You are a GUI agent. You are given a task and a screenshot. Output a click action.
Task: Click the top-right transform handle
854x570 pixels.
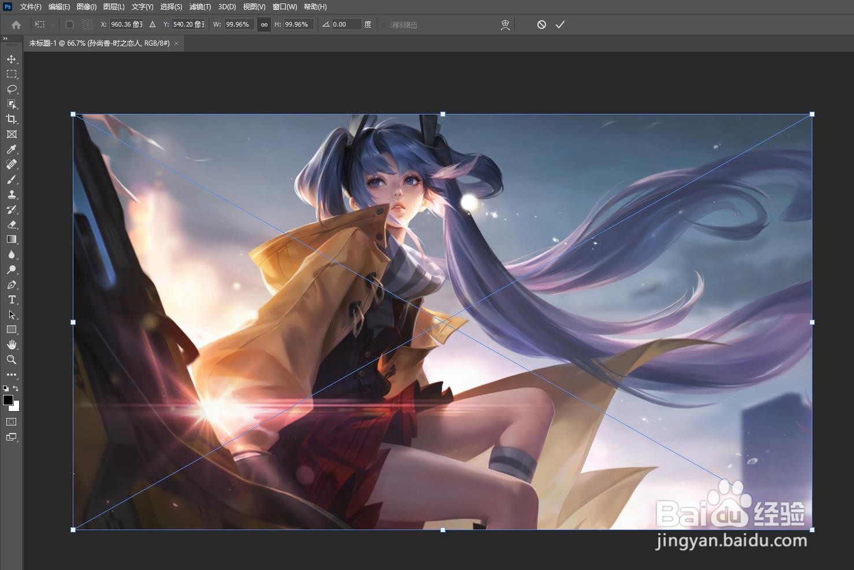pos(812,114)
